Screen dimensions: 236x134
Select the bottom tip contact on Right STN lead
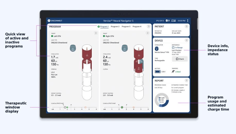pos(139,93)
